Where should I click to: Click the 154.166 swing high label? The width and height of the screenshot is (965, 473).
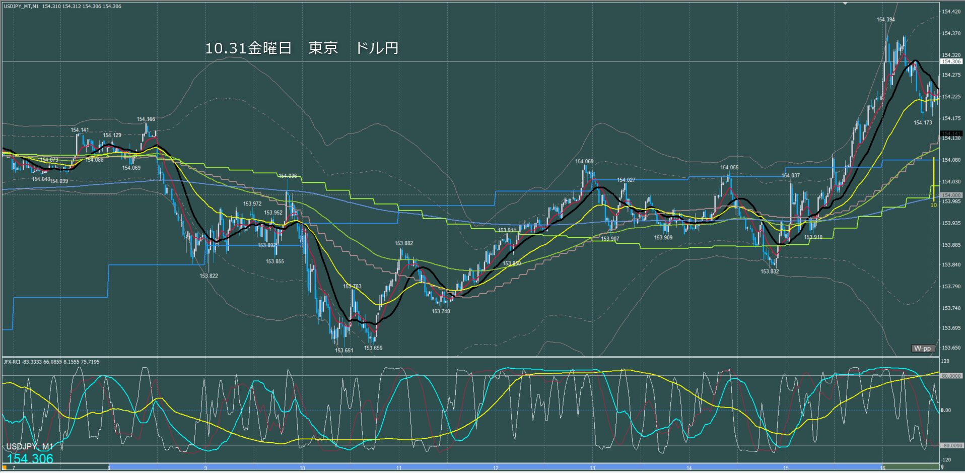tap(146, 119)
